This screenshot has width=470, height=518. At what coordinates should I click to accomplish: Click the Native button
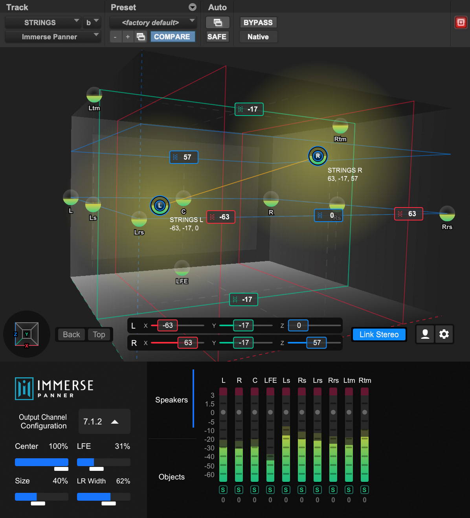[258, 37]
